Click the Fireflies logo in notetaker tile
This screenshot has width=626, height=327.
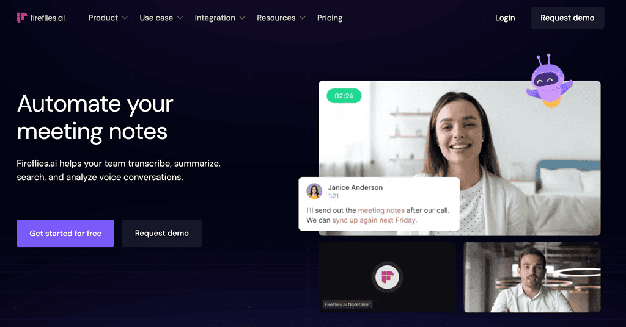(387, 277)
